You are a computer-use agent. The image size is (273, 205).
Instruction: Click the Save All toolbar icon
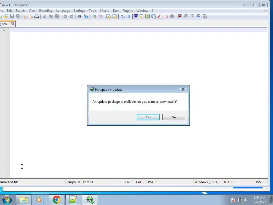[18, 16]
